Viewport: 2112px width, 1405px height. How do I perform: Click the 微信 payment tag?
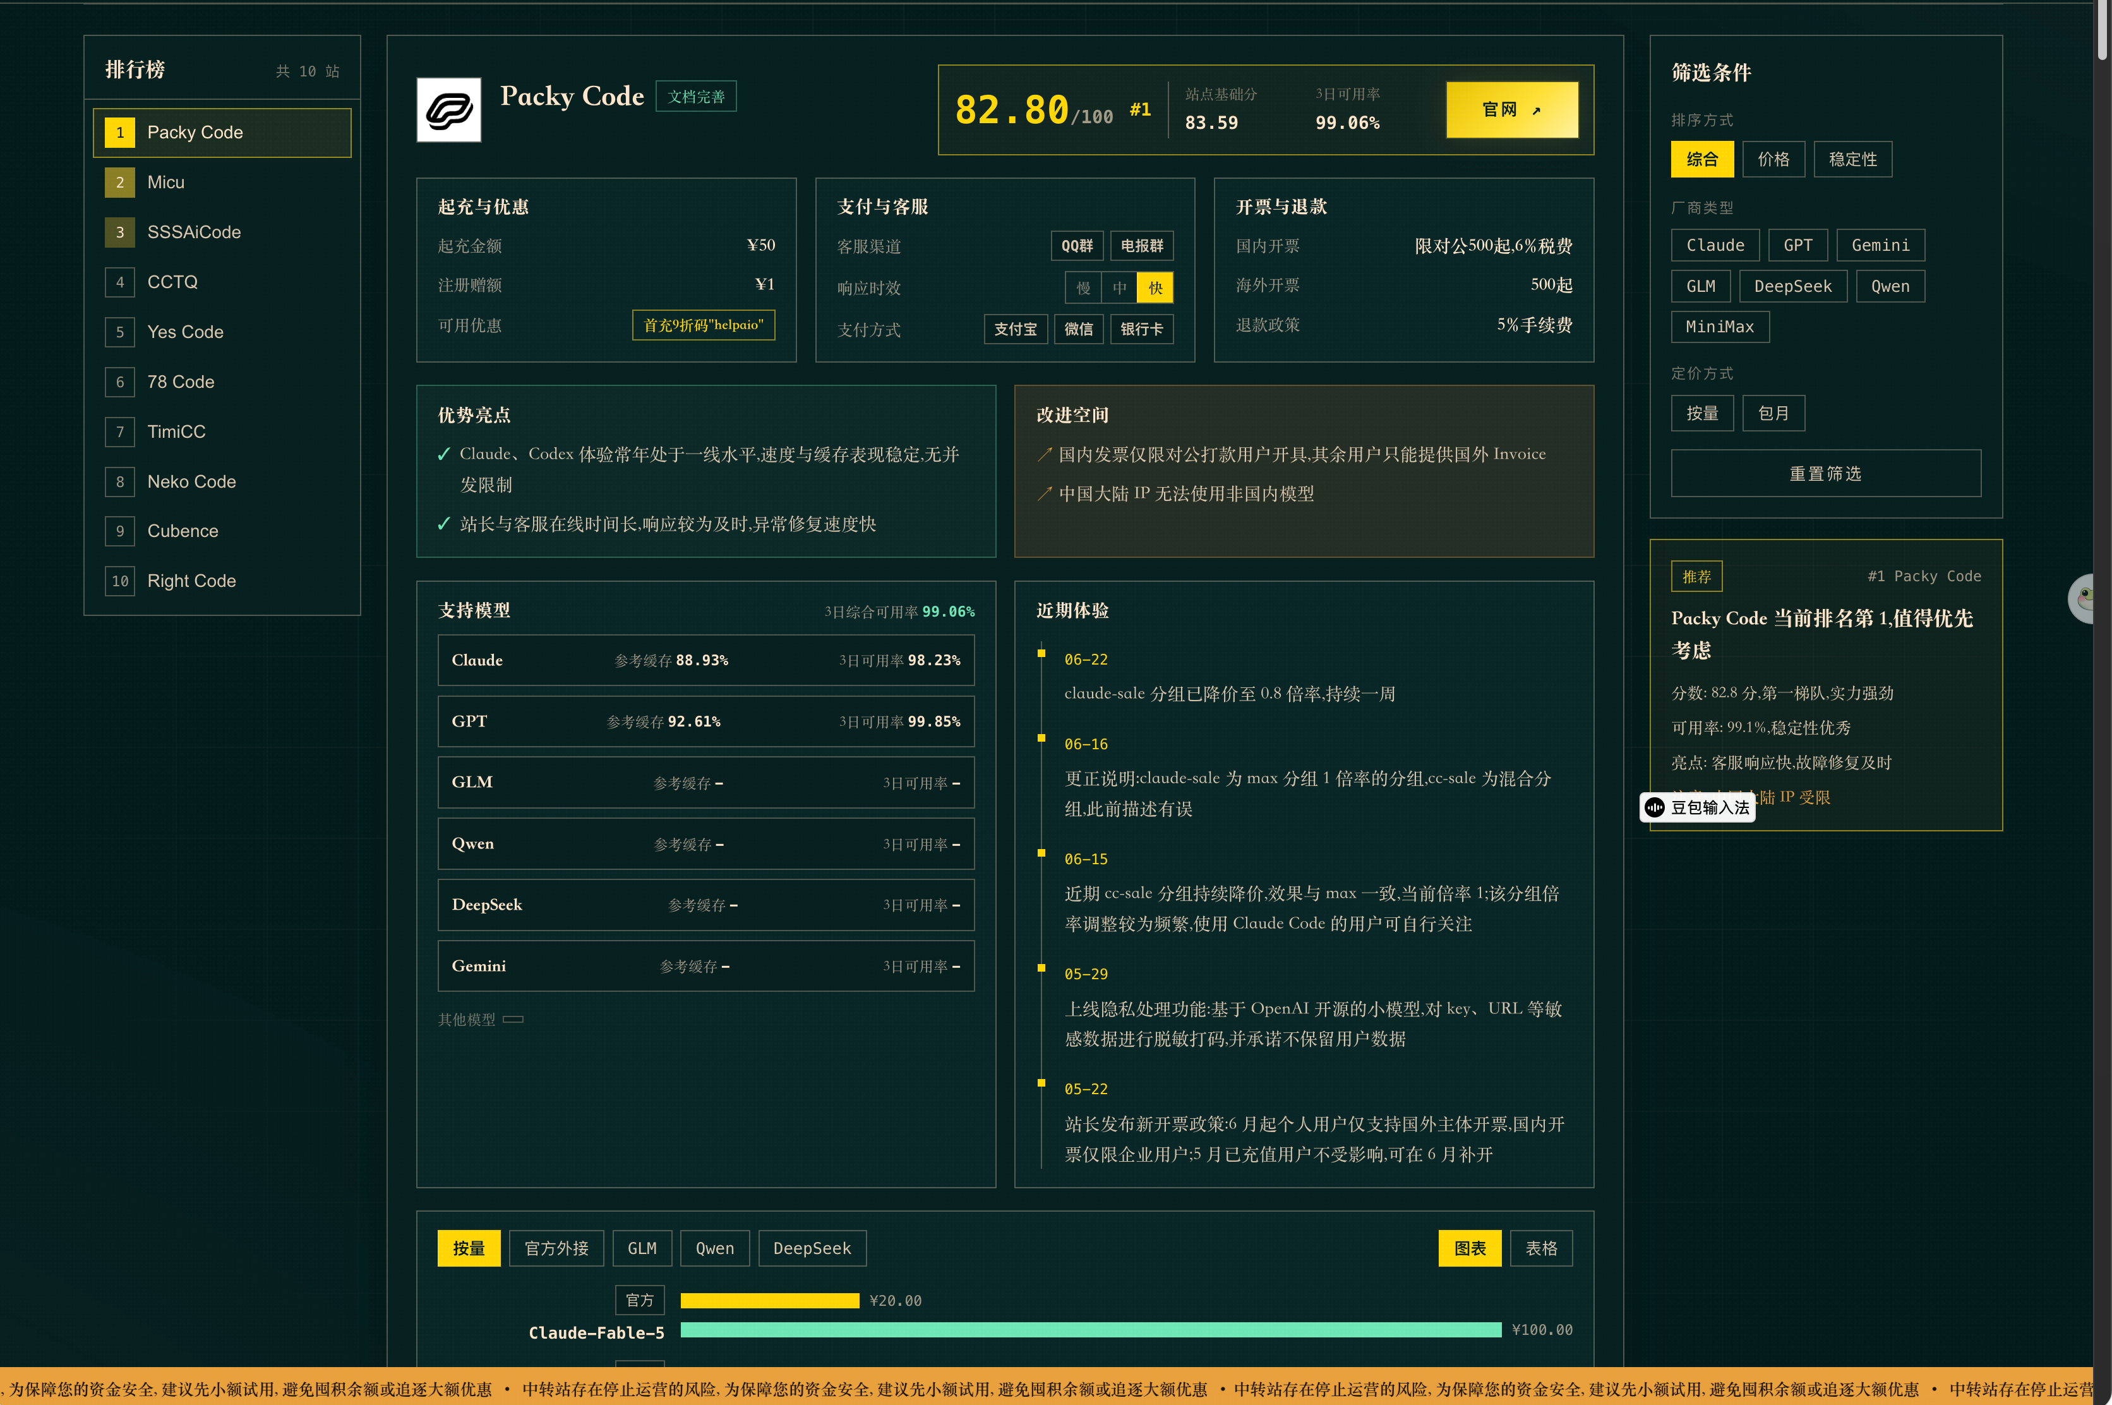click(1078, 329)
